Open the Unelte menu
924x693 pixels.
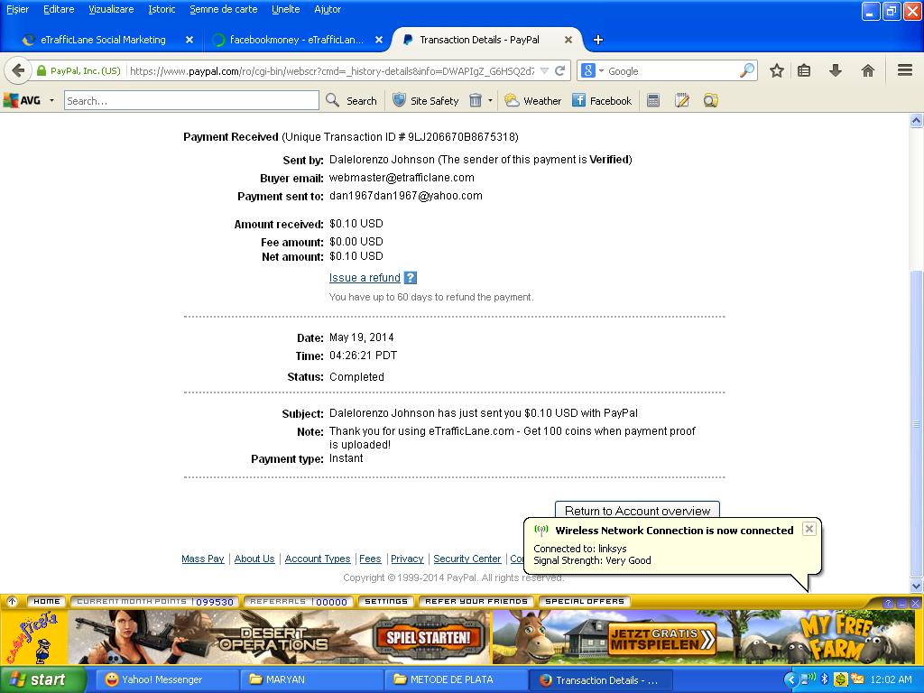coord(286,9)
